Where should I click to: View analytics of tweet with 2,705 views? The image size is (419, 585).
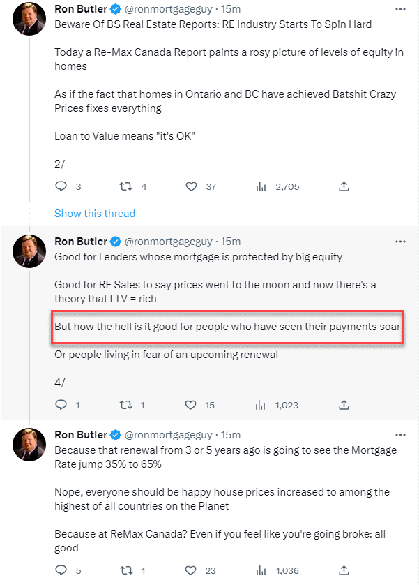point(262,186)
